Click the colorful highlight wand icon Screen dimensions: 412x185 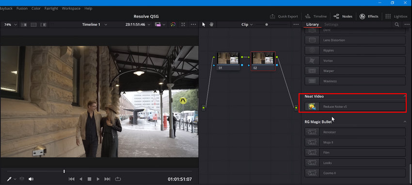(x=173, y=24)
